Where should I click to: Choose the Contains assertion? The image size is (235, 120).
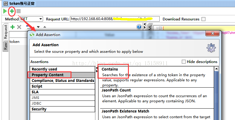click(157, 77)
